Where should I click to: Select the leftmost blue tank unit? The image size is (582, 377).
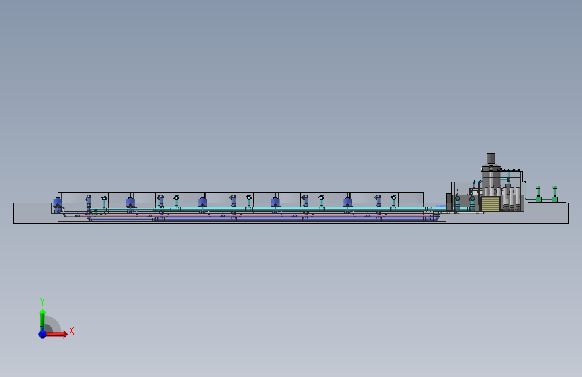tap(58, 205)
